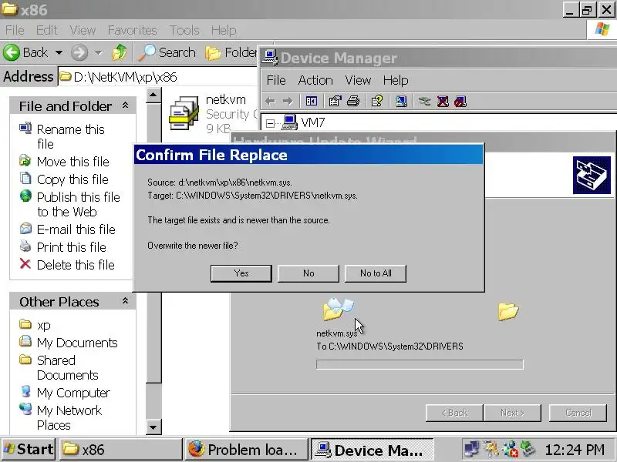The image size is (617, 462).
Task: Click Delete this file link
Action: 76,265
